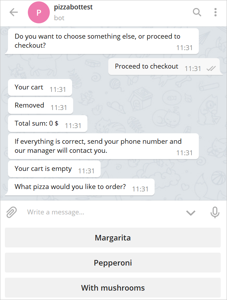Click the search magnifier in the header
Screen dimensions: 227x300
point(197,12)
